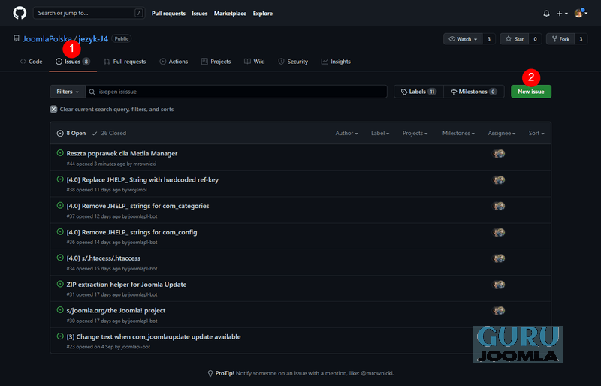Open issue s/joomla.org/the Joomla! project

[x=116, y=310]
